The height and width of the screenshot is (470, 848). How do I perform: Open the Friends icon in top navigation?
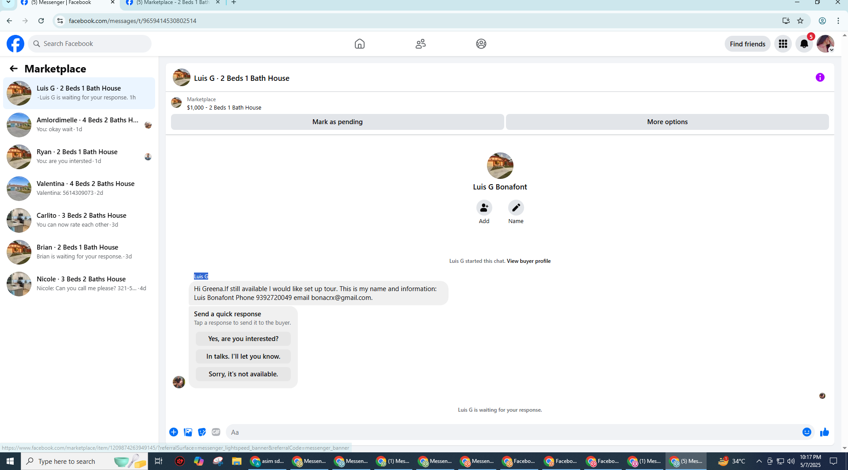(x=421, y=44)
